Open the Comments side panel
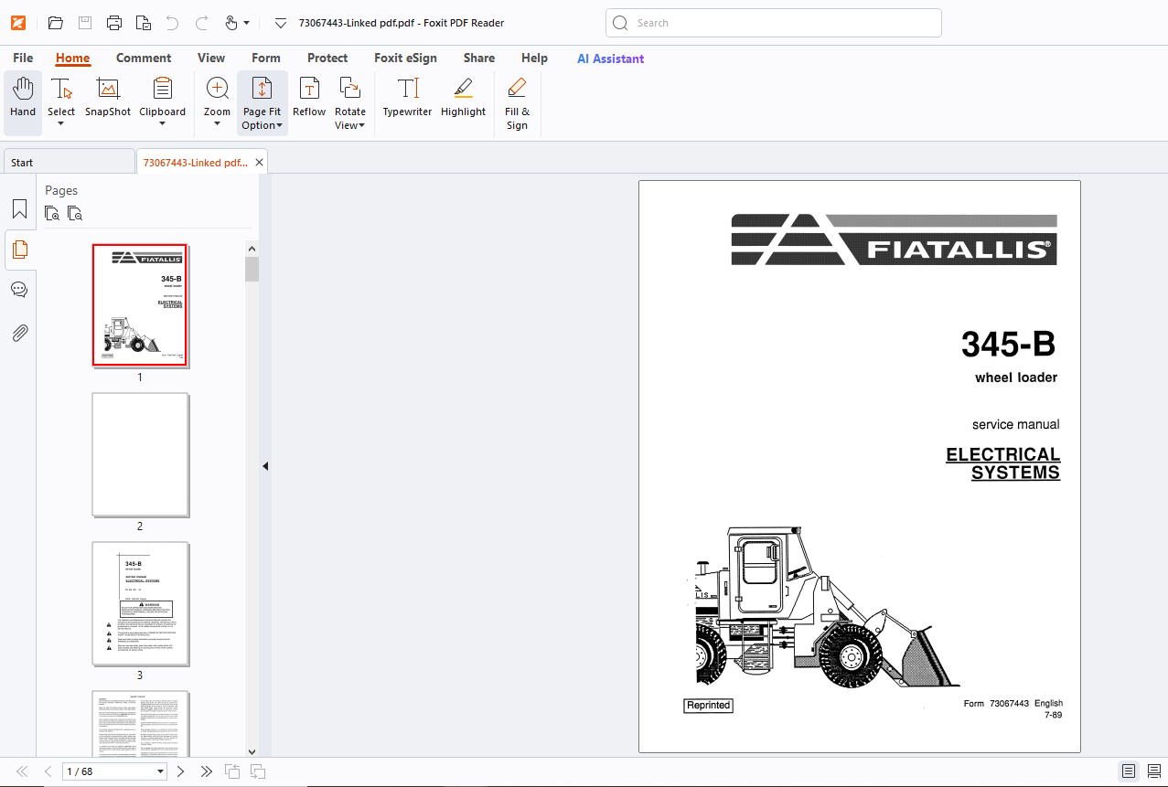Viewport: 1168px width, 787px height. [19, 290]
